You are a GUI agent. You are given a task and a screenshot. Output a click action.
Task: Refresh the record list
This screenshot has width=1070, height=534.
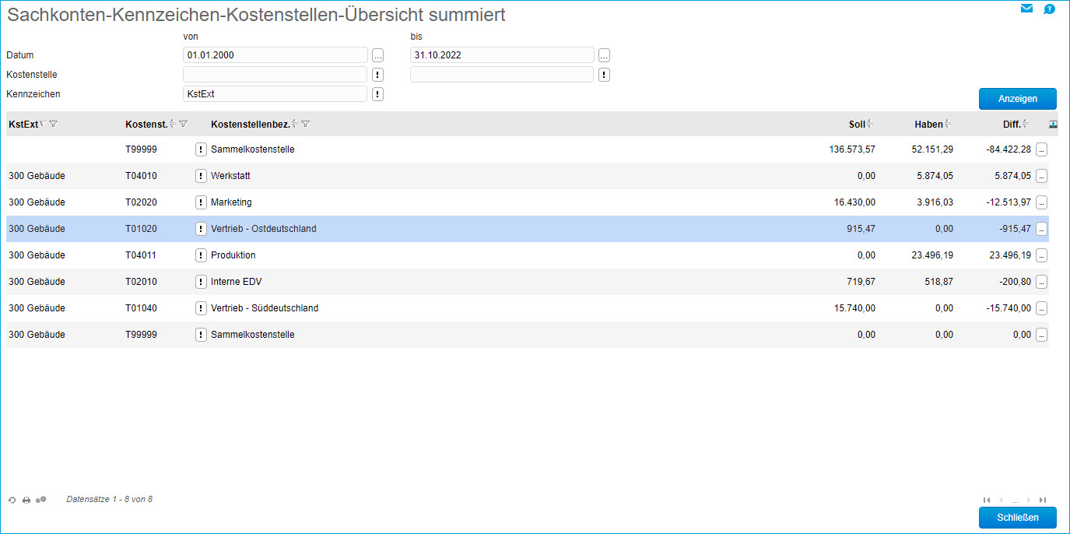click(12, 500)
